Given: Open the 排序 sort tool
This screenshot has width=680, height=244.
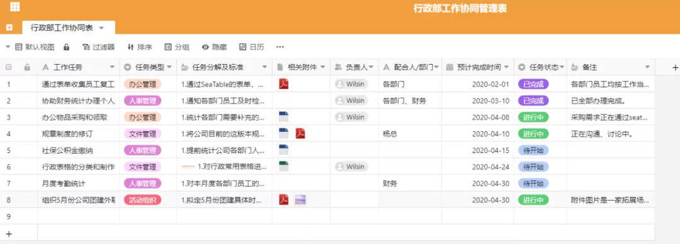Looking at the screenshot, I should click(x=140, y=47).
